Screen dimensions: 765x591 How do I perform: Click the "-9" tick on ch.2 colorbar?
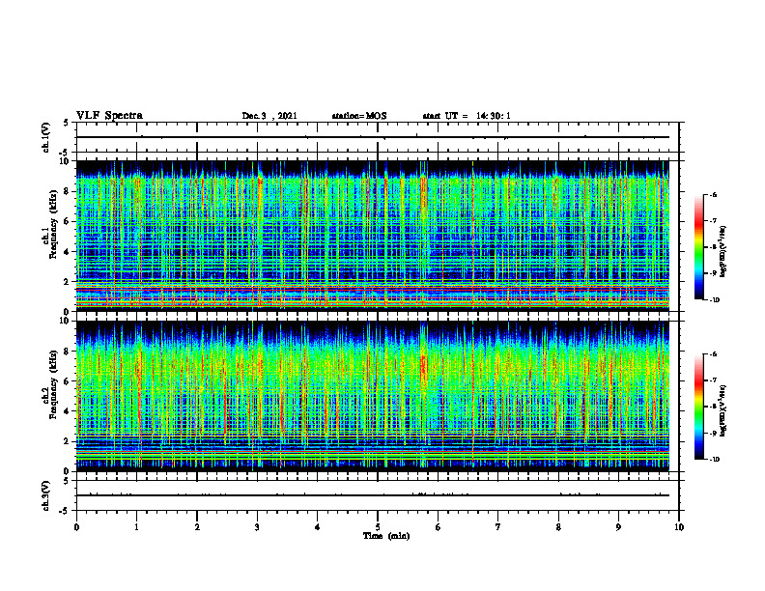pyautogui.click(x=713, y=433)
